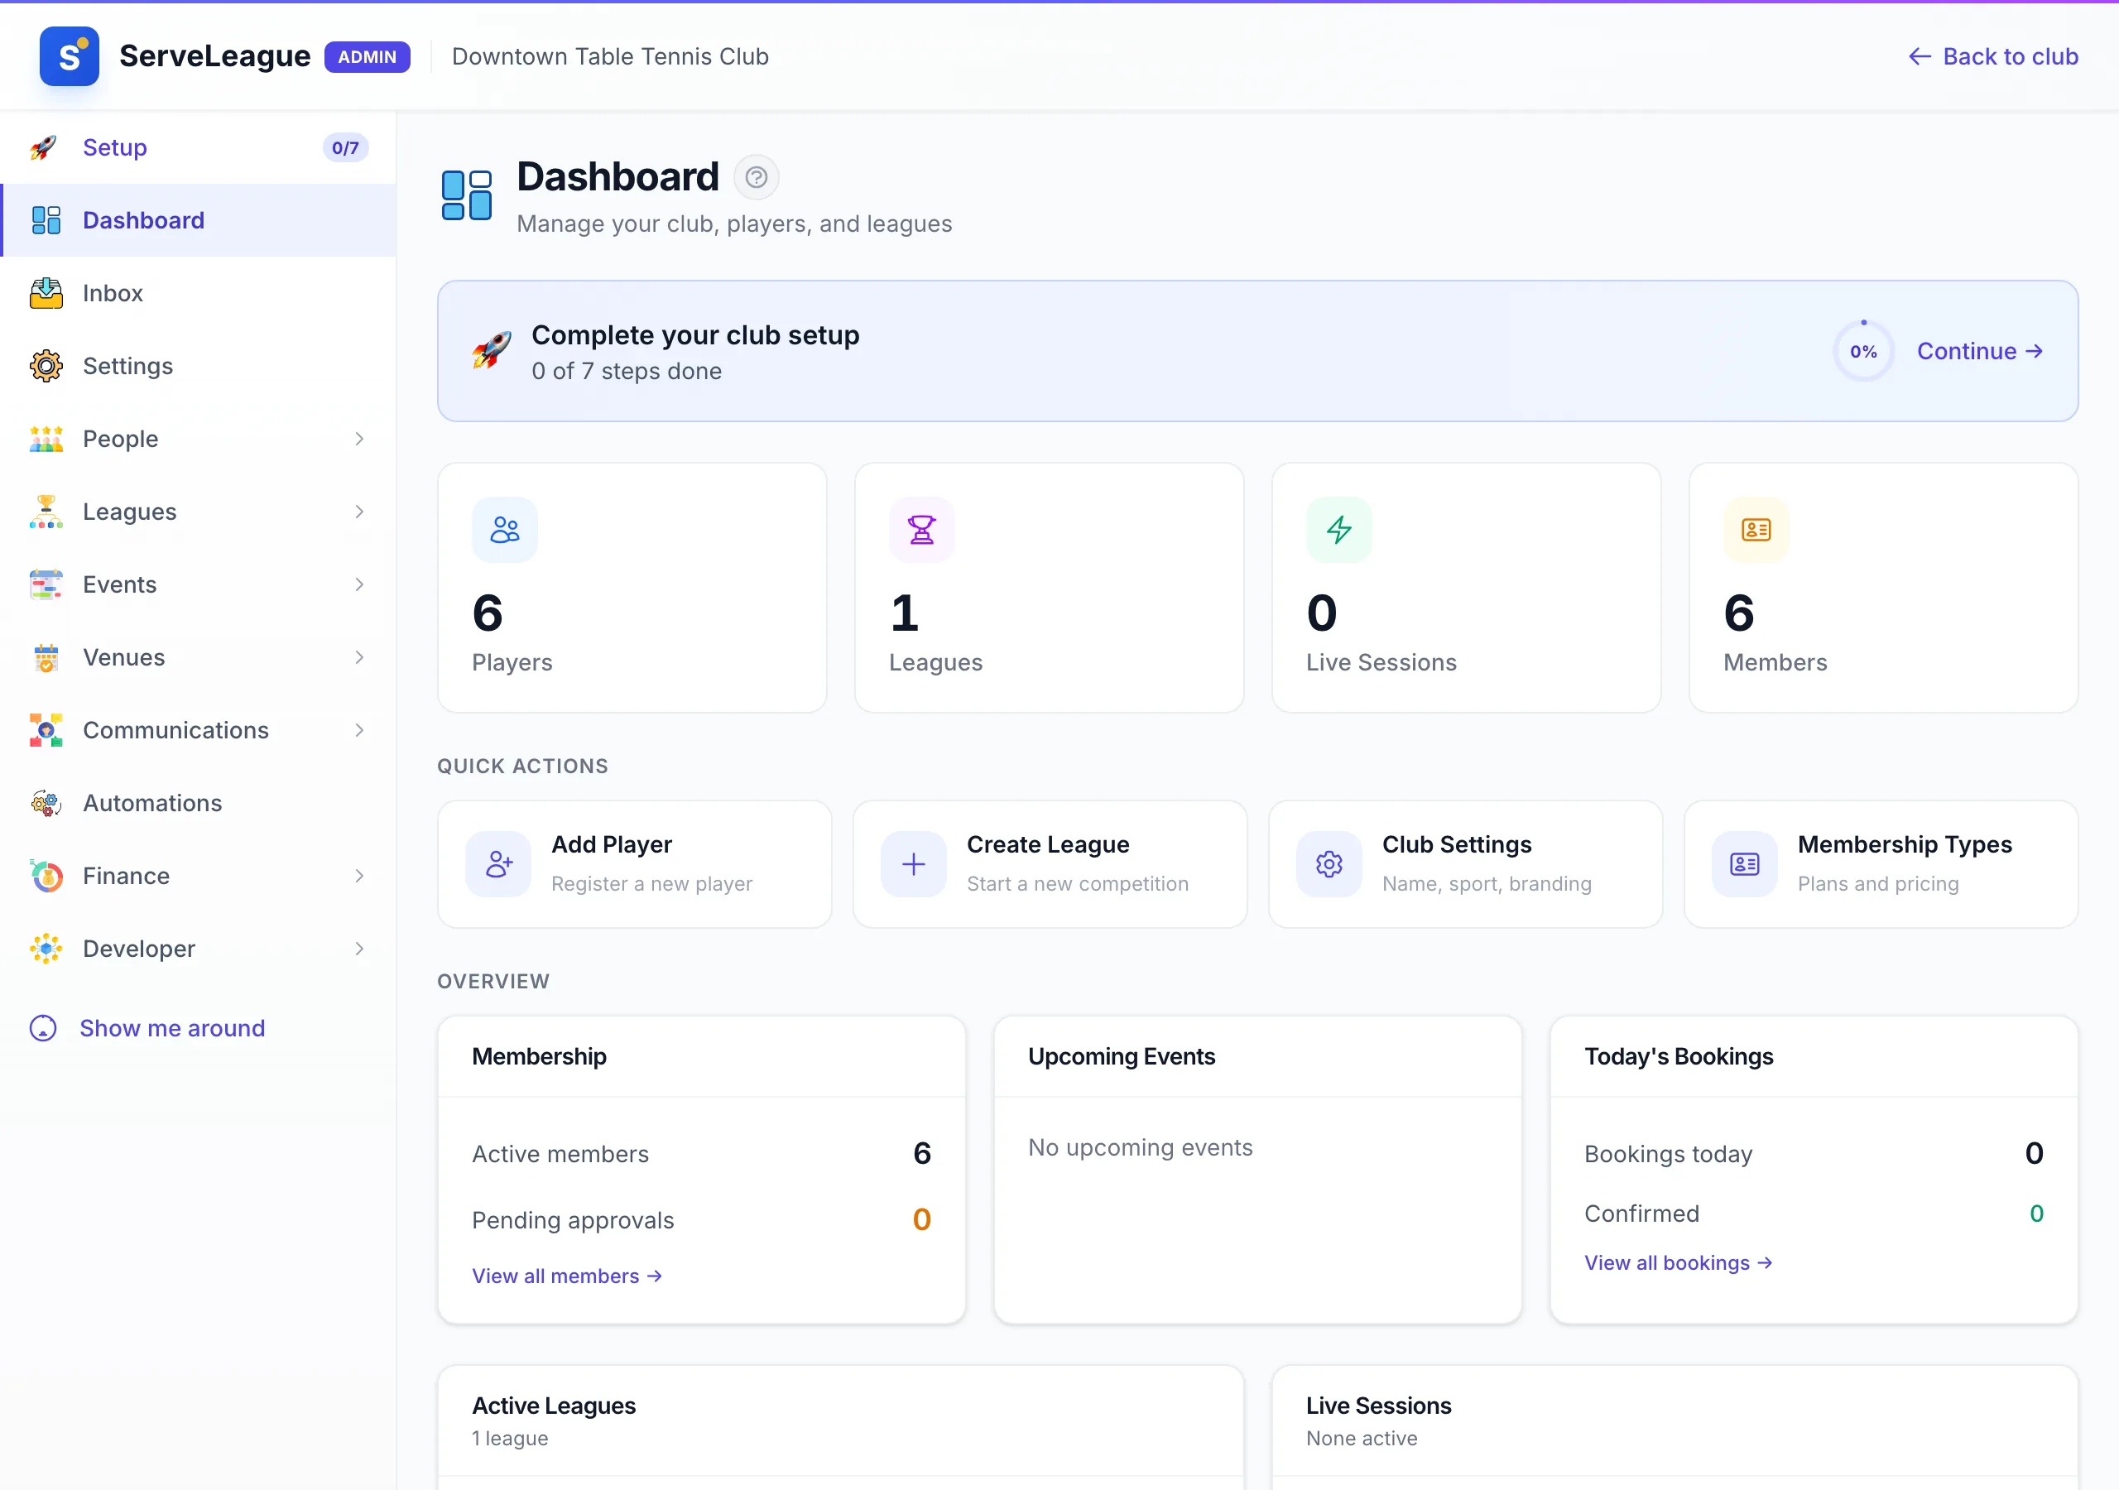Click the 0/7 setup progress badge
2119x1490 pixels.
[x=345, y=147]
